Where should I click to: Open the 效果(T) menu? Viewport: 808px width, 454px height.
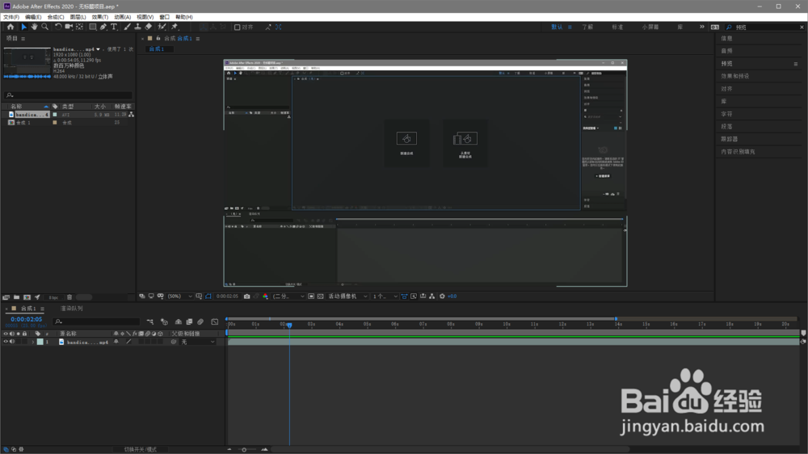coord(100,17)
